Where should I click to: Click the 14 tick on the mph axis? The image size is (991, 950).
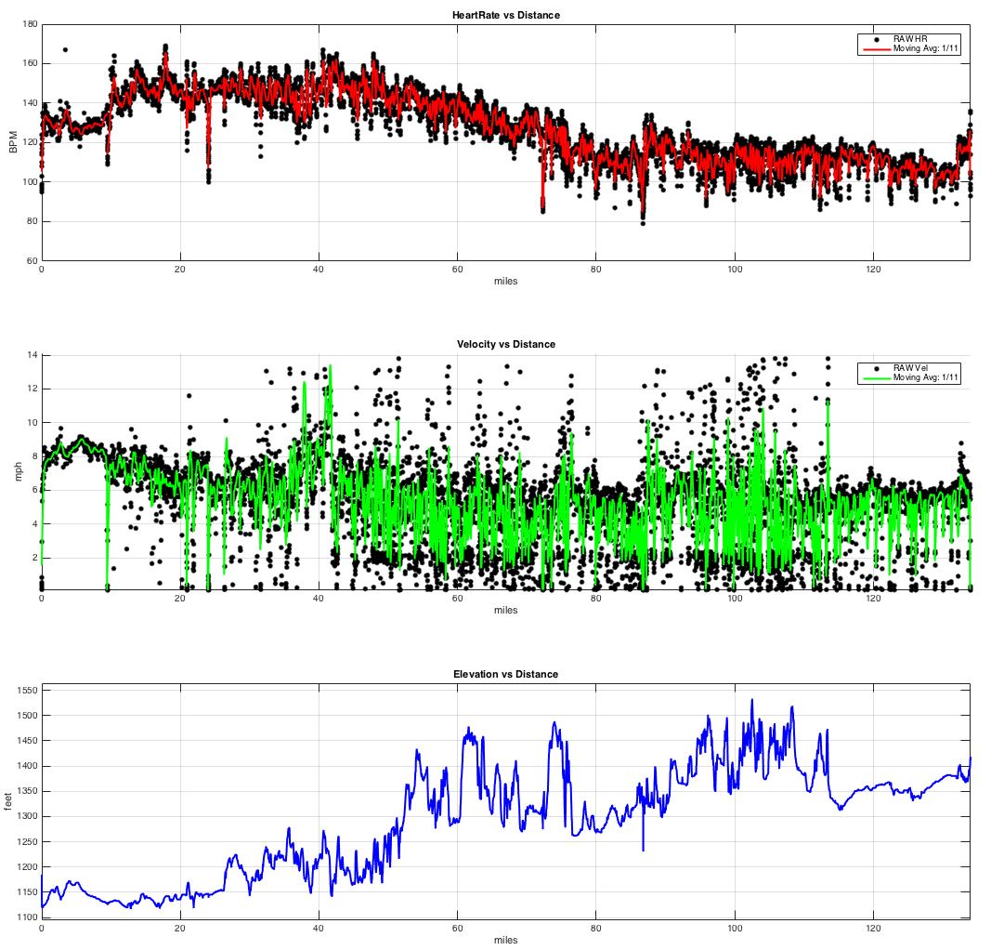31,355
